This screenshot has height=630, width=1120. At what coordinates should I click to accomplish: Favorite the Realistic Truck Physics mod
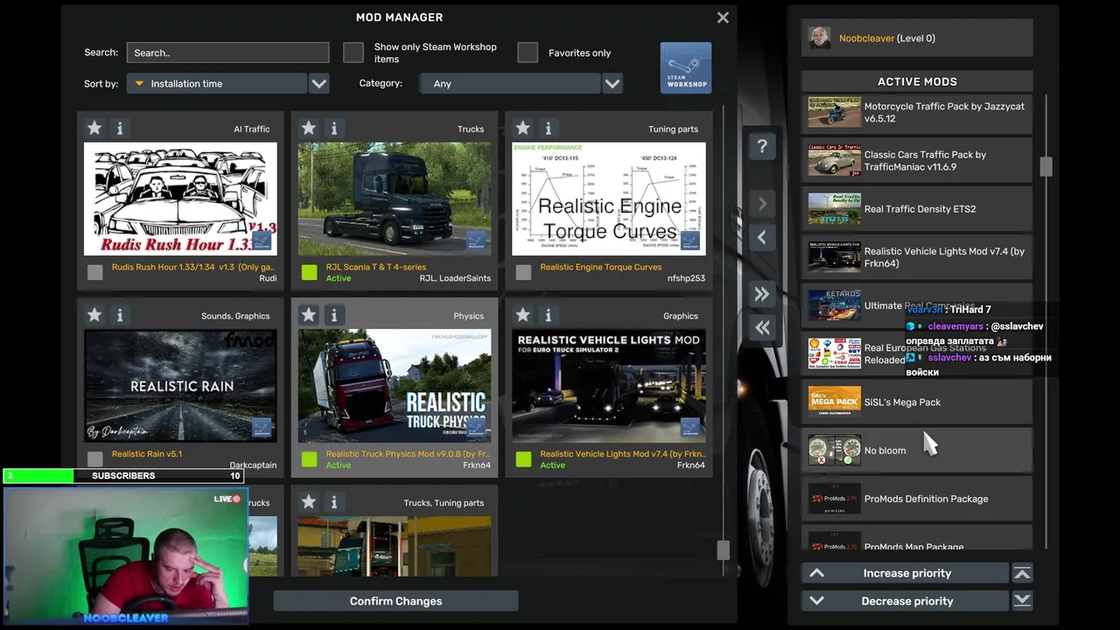[x=308, y=314]
